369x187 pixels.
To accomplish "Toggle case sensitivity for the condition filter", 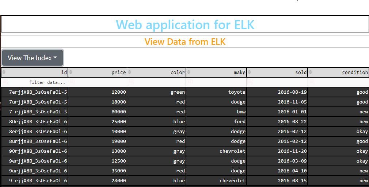I will click(311, 82).
